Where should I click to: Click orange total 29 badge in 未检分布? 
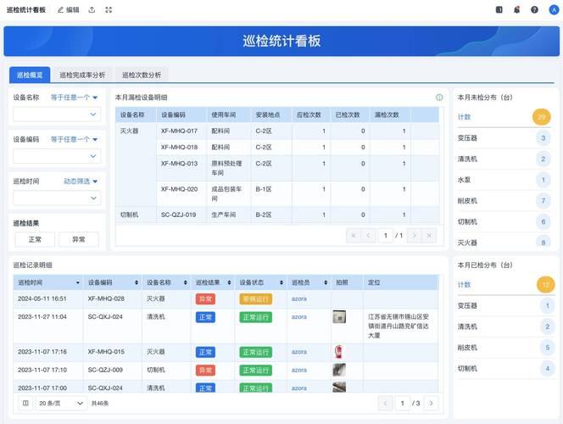tap(542, 117)
